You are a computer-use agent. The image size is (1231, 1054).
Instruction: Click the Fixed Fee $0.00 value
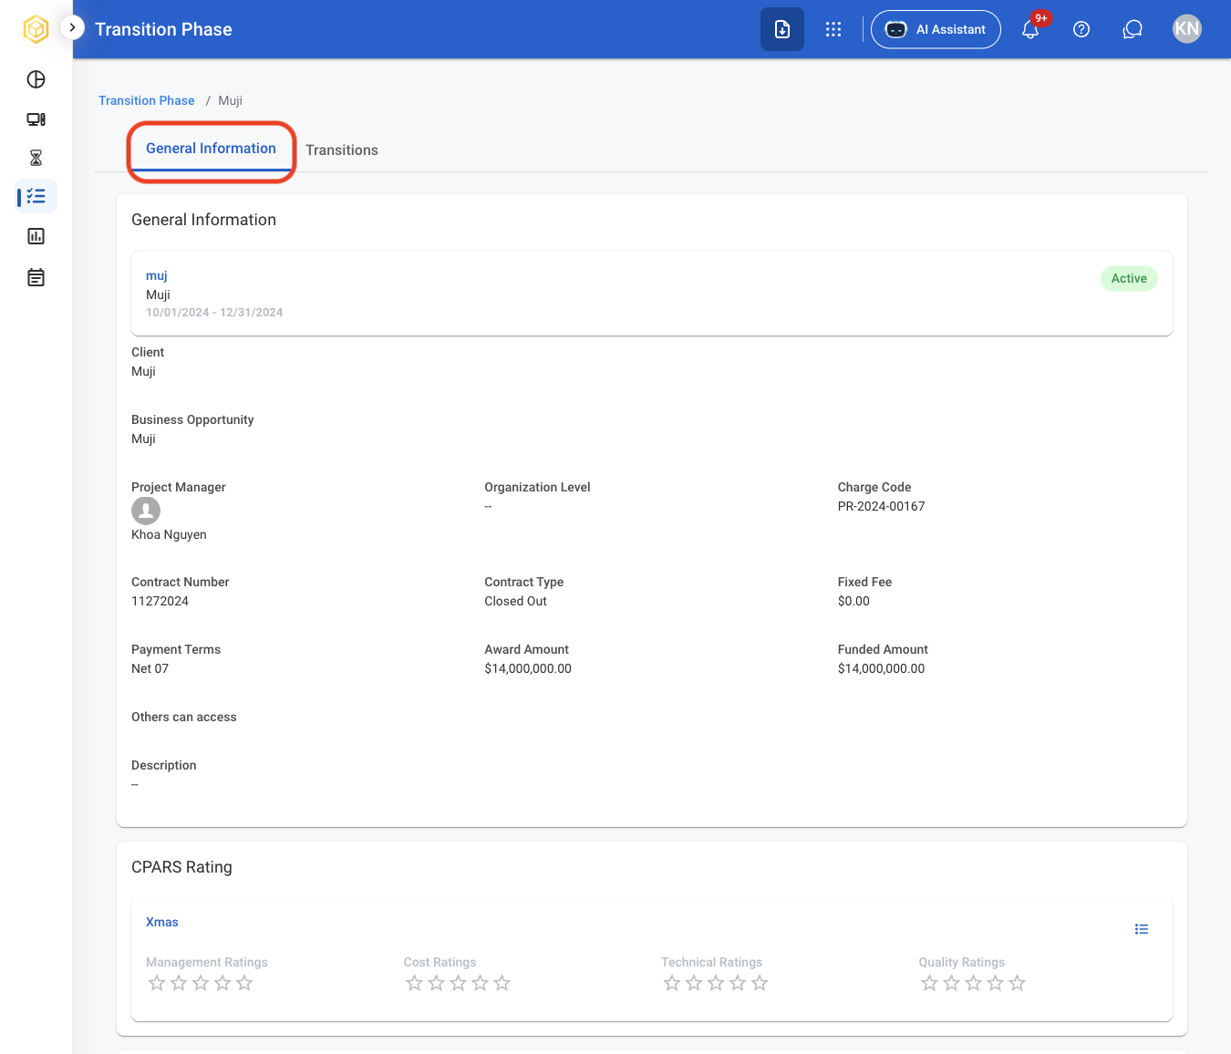[853, 601]
